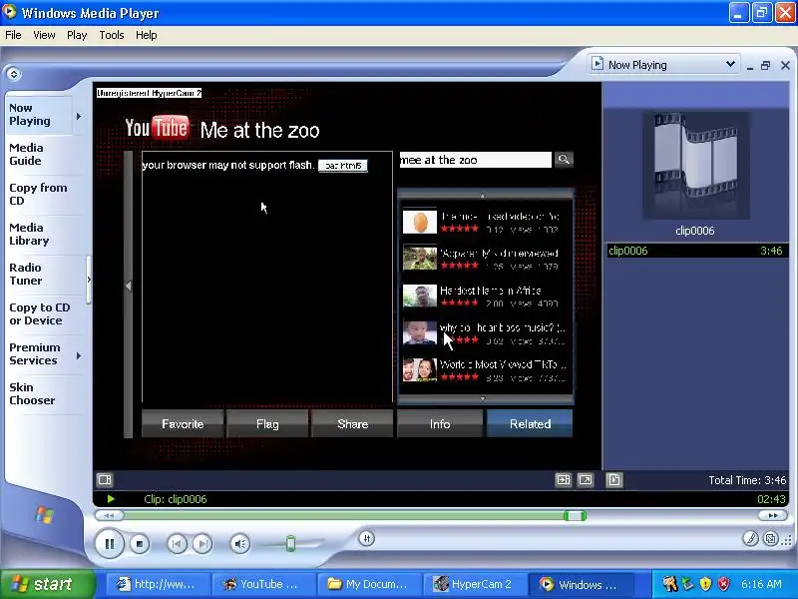
Task: Click the search magnifier icon in the video
Action: coord(564,160)
